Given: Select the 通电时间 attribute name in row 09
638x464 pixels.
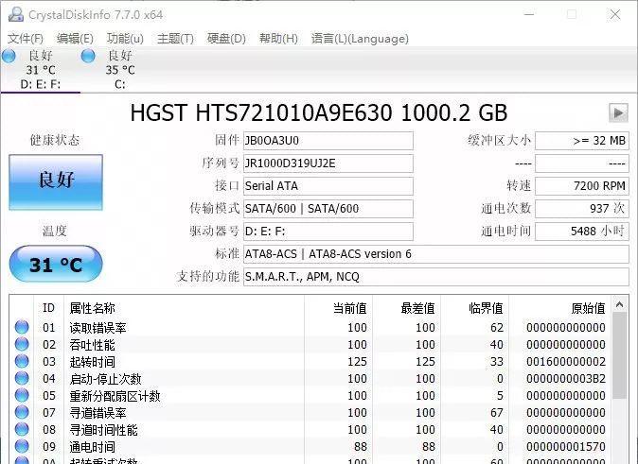Looking at the screenshot, I should (93, 447).
